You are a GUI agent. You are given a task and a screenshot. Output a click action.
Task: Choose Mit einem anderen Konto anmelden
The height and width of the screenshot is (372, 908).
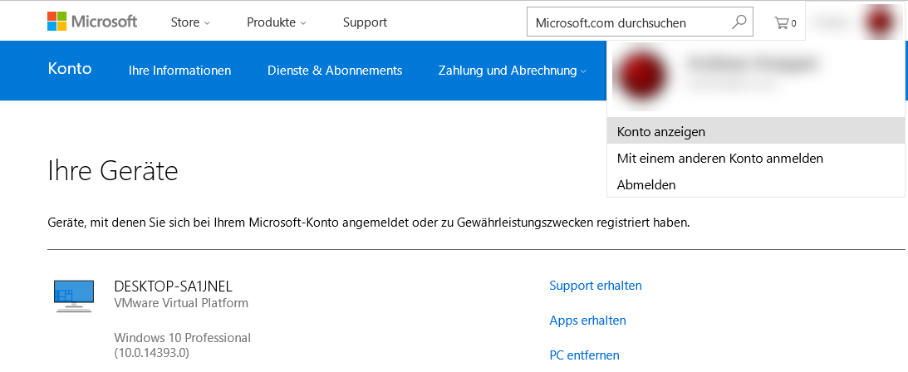coord(720,158)
